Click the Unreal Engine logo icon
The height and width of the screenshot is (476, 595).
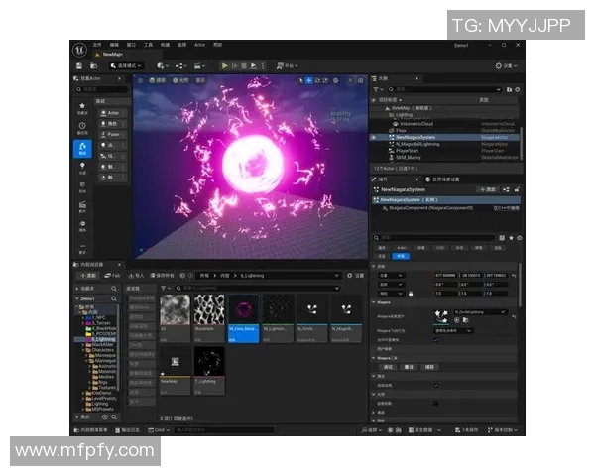tap(78, 48)
